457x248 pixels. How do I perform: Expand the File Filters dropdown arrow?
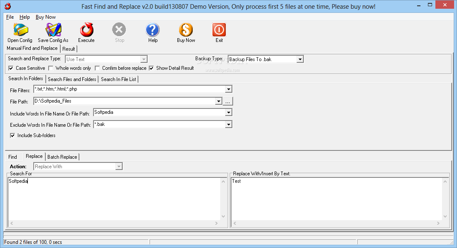(228, 89)
